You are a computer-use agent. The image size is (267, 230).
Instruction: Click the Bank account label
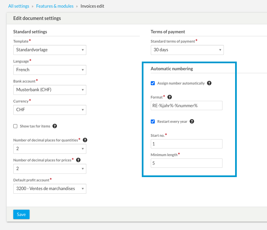pyautogui.click(x=24, y=81)
